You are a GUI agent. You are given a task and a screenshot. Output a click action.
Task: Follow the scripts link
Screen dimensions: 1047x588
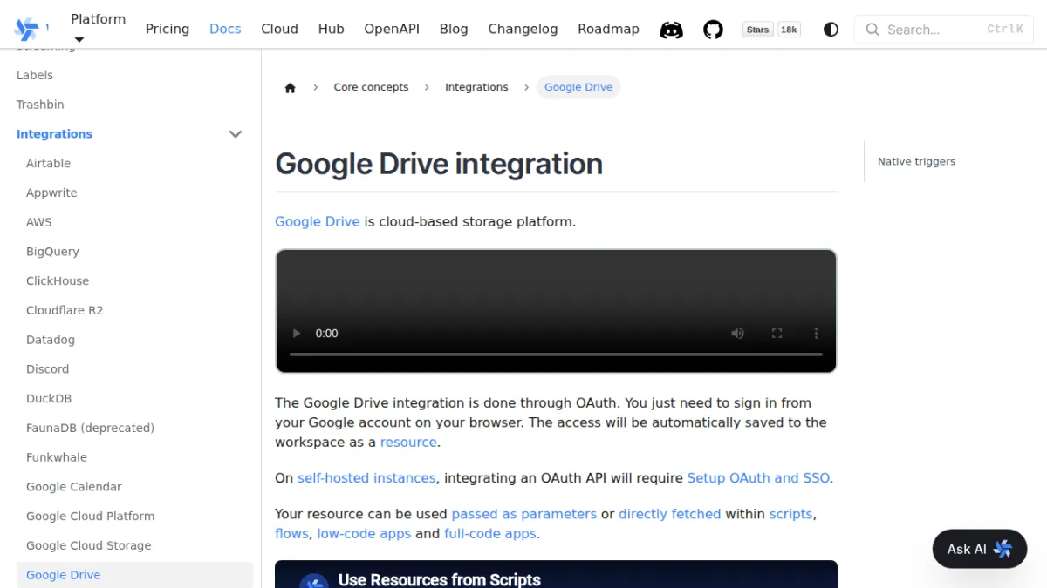pyautogui.click(x=790, y=514)
